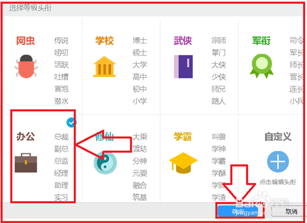Click the 融合 title text
The width and height of the screenshot is (307, 223).
click(x=140, y=185)
